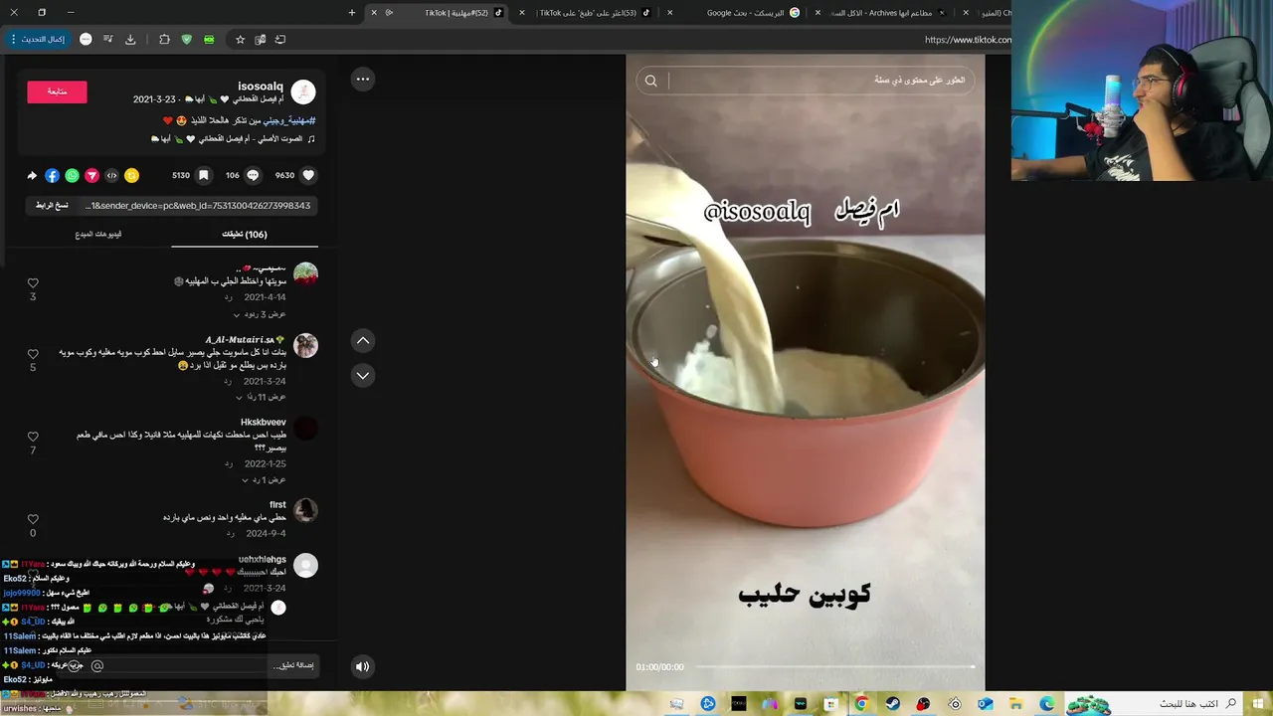Reply to the 2021-4-14 comment
Screen dimensions: 1273x716
coord(228,297)
